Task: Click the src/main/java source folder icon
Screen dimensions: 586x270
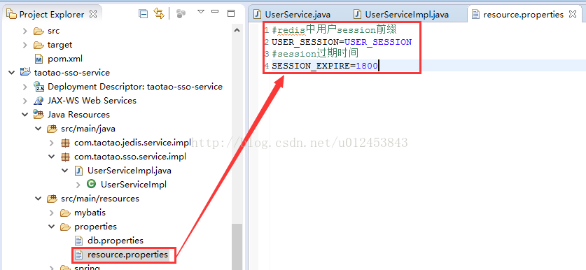Action: click(x=52, y=129)
